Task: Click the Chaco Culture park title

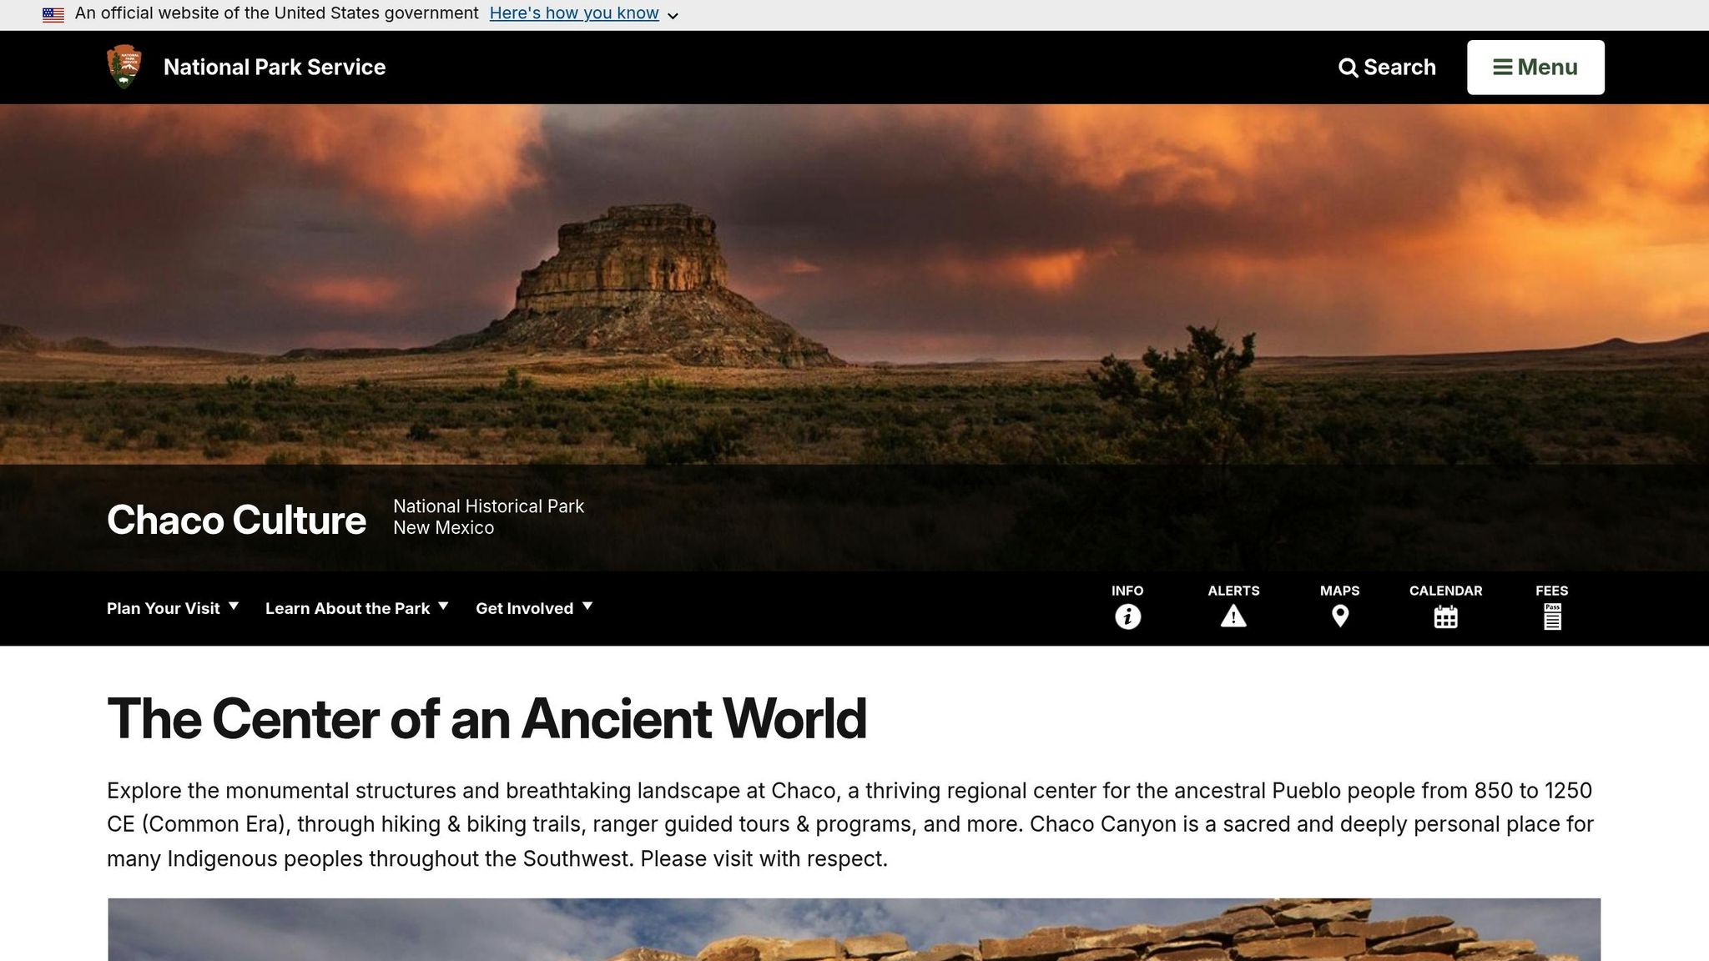Action: 236,520
